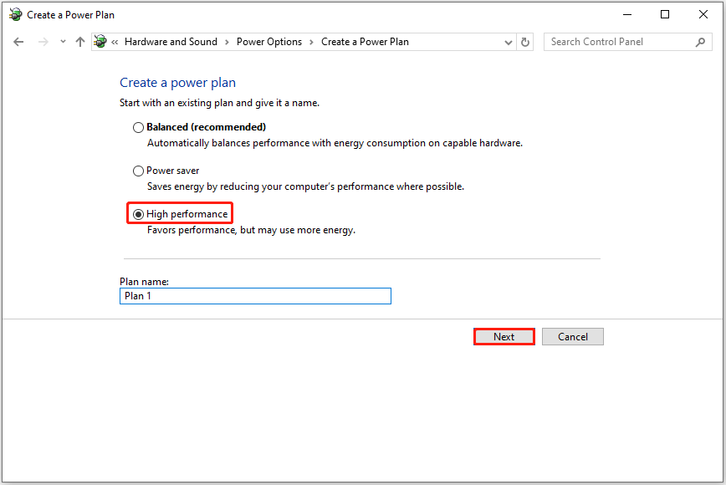Click 'Favors performance, but may use more energy.' text
Image resolution: width=726 pixels, height=485 pixels.
click(x=252, y=230)
